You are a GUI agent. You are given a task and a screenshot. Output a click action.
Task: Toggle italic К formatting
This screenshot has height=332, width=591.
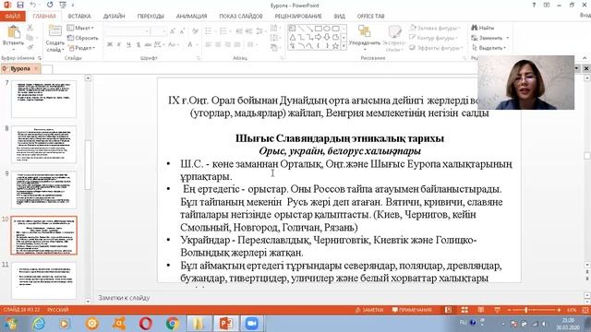click(119, 45)
